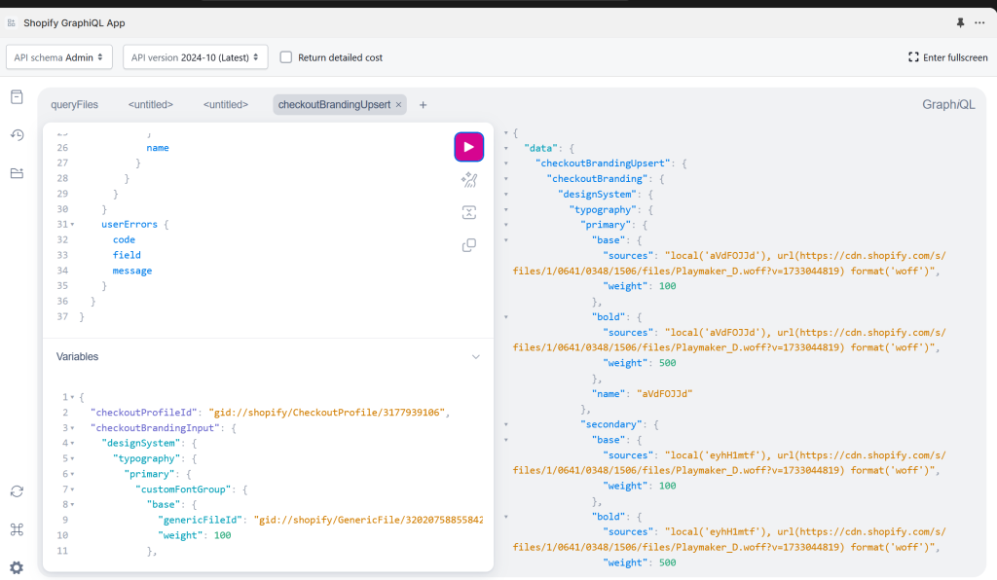This screenshot has height=580, width=997.
Task: Show the query history panel
Action: [x=17, y=135]
